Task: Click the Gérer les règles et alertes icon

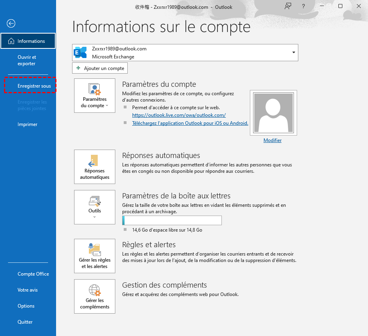Action: tap(95, 250)
